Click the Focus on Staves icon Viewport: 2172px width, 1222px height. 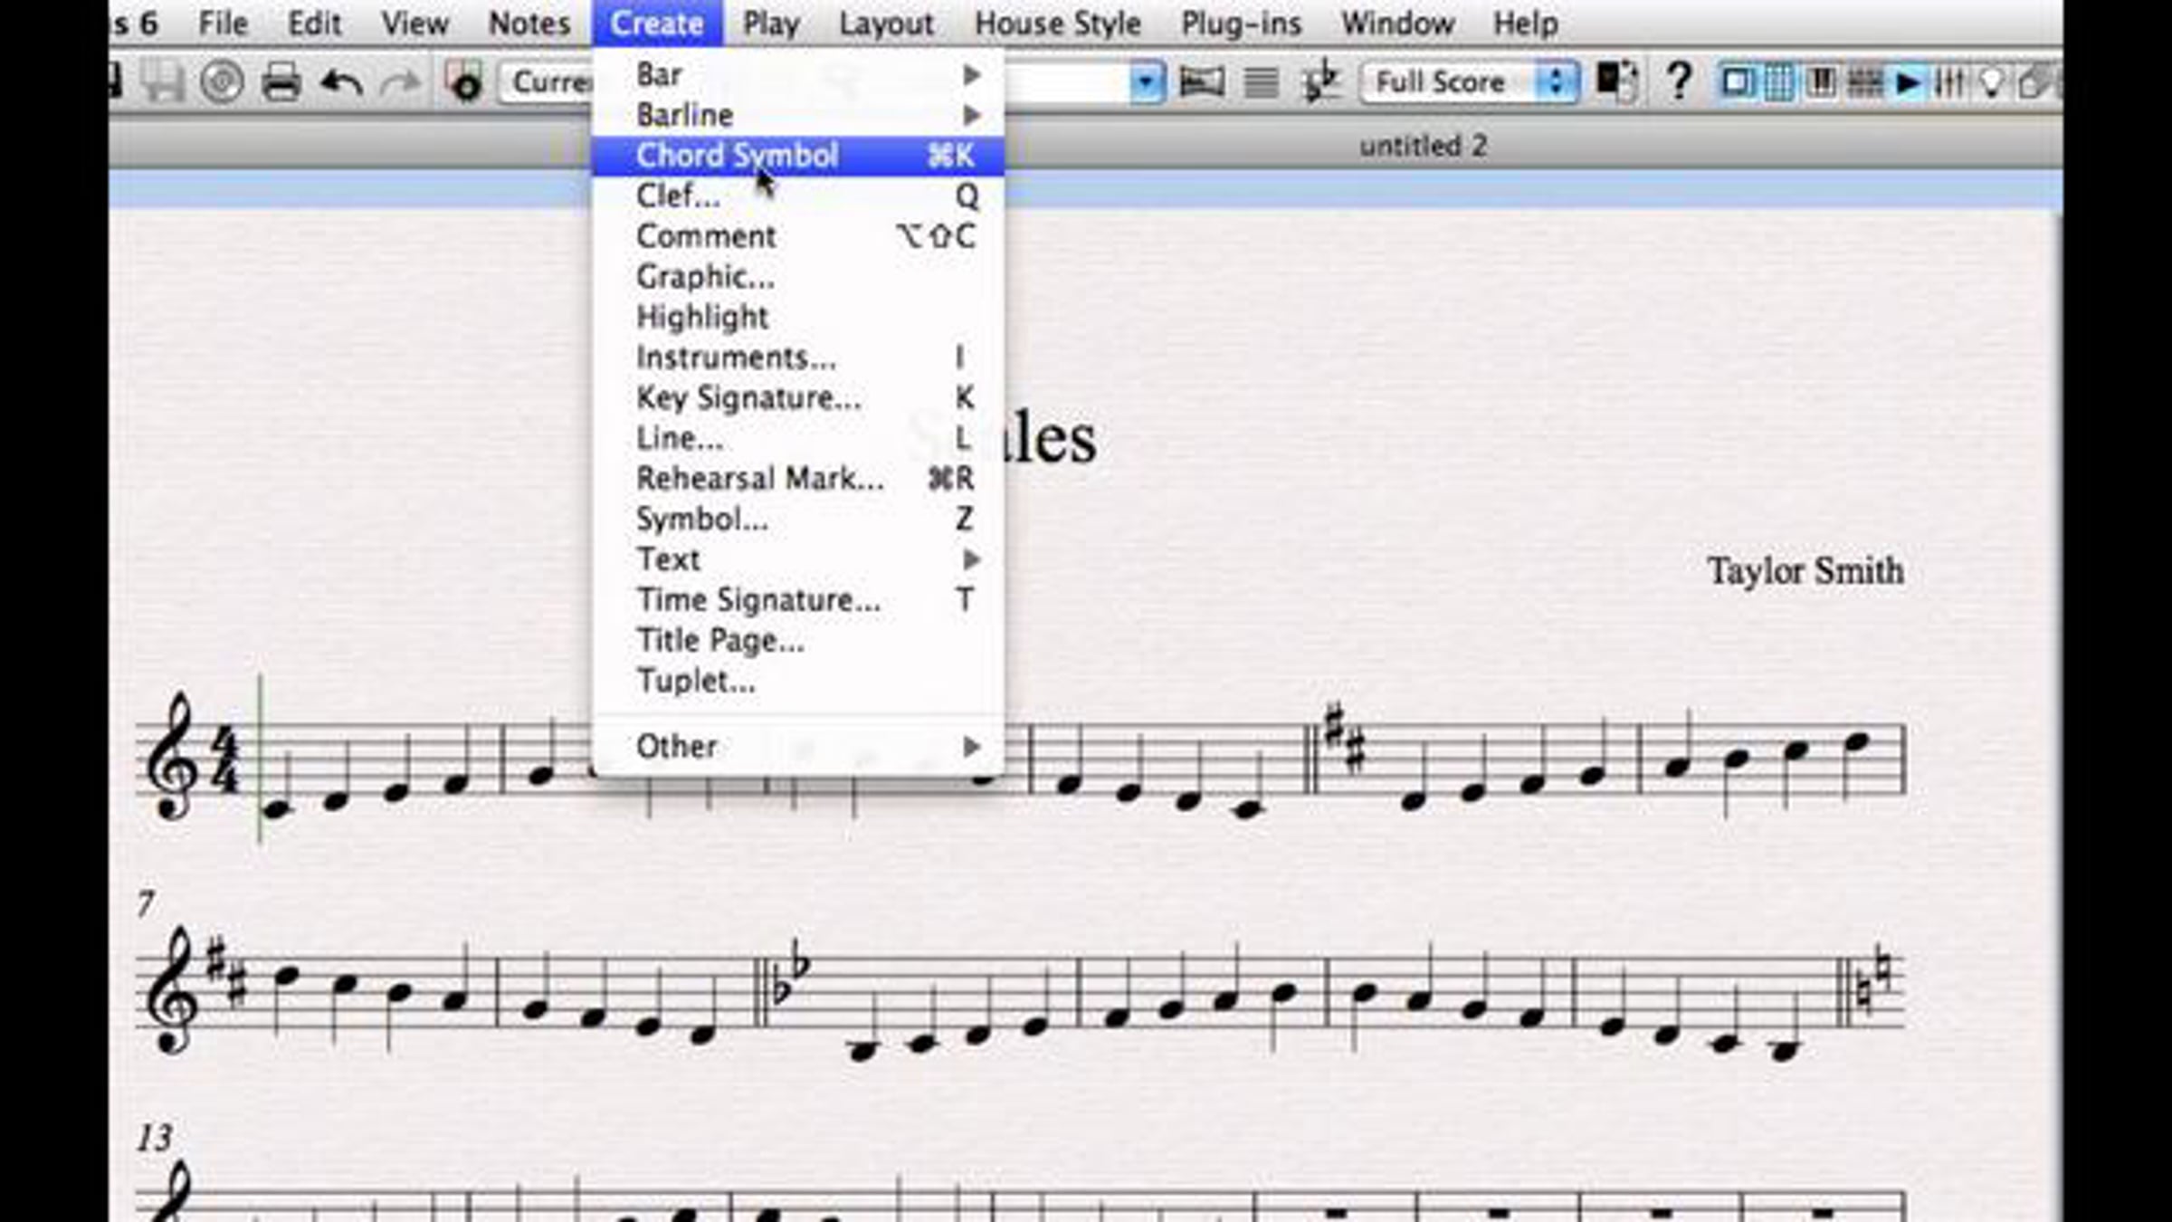coord(1261,82)
